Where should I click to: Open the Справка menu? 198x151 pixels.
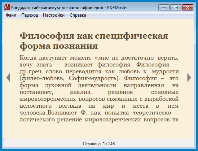78,15
